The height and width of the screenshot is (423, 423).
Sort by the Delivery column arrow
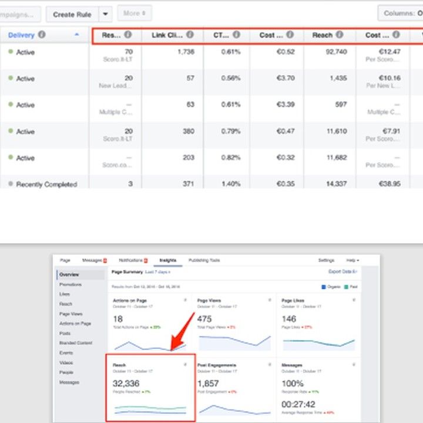coord(77,35)
